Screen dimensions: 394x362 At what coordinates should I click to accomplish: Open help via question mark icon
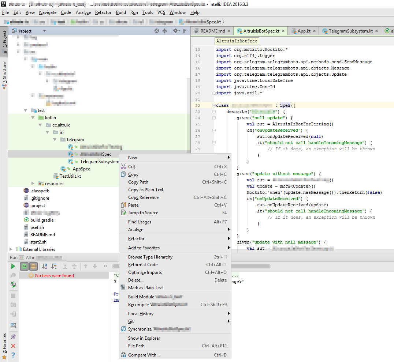click(x=13, y=355)
